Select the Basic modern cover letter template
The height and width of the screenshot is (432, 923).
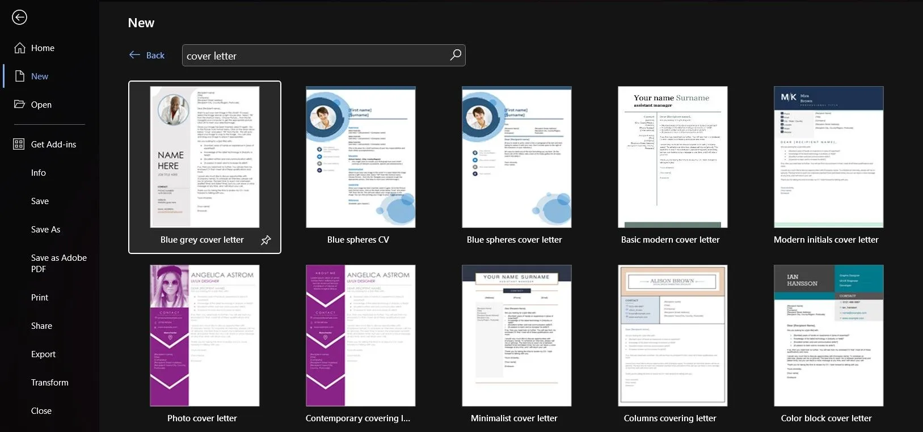click(x=672, y=157)
